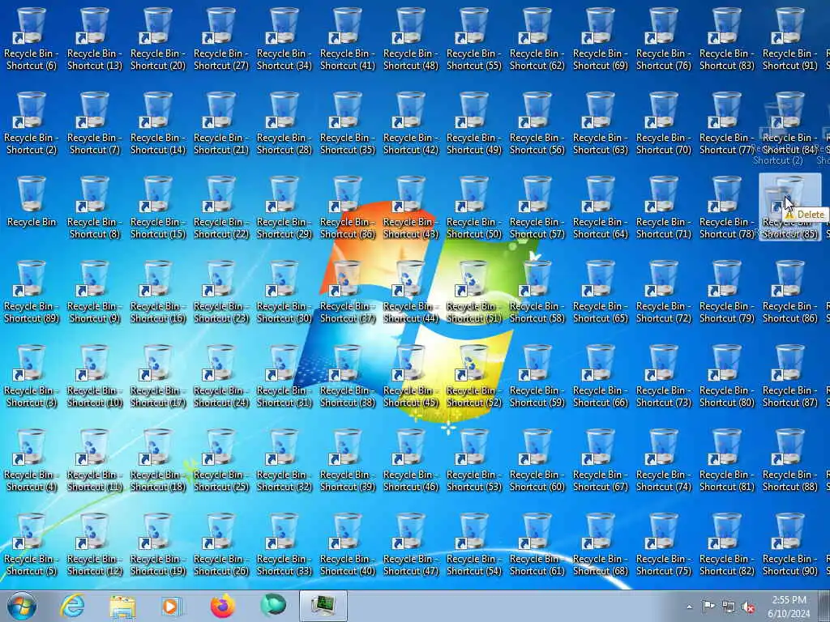Screen dimensions: 830x622
Task: Select Recycle Bin - Shortcut (13) icon
Action: click(95, 40)
